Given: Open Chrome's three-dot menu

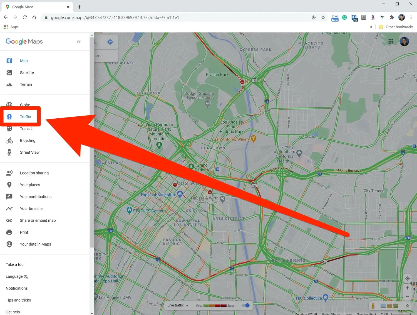Looking at the screenshot, I should [x=411, y=17].
